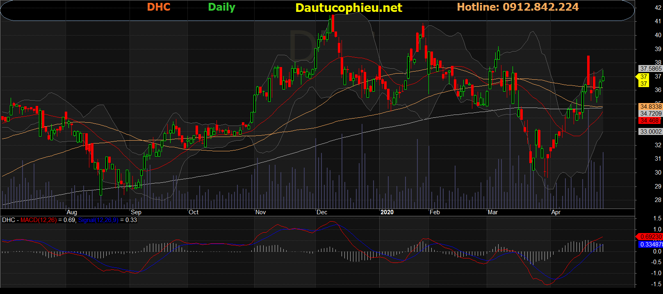This screenshot has width=663, height=294.
Task: Click the blue Signal(12,26,9) indicator label
Action: click(98, 220)
